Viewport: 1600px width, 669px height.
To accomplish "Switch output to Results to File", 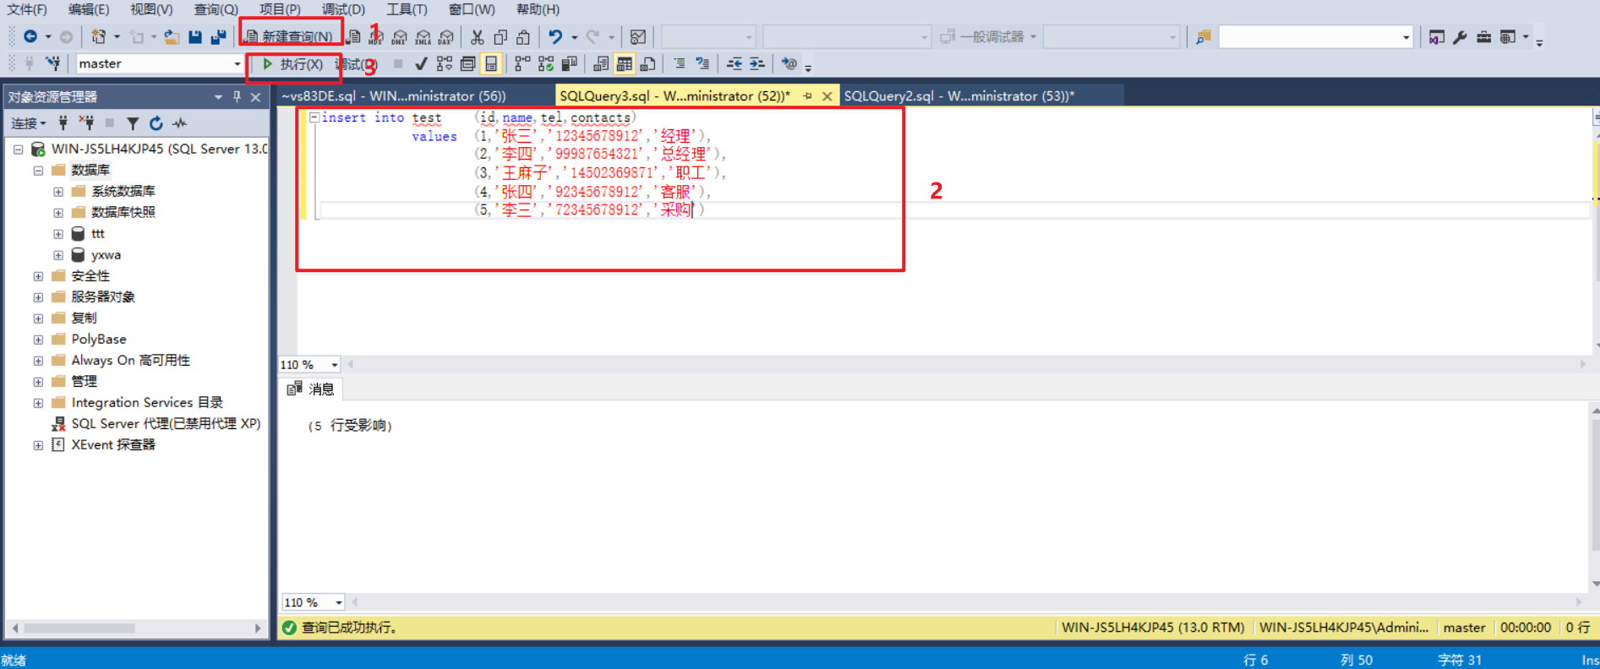I will click(x=647, y=64).
